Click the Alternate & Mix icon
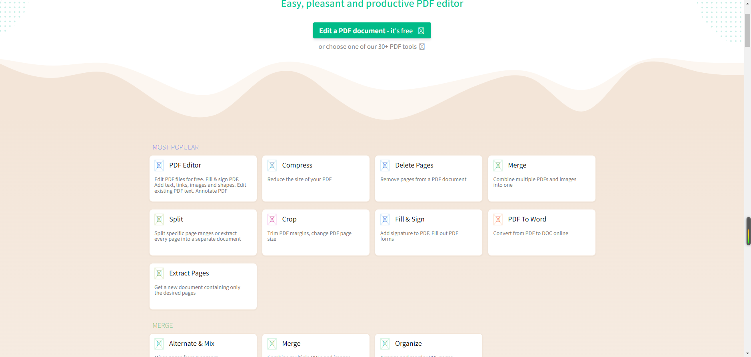The width and height of the screenshot is (751, 357). (159, 344)
